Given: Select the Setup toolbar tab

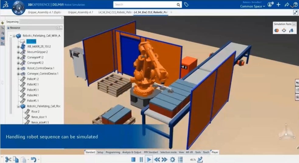Looking at the screenshot, I should [100, 152].
